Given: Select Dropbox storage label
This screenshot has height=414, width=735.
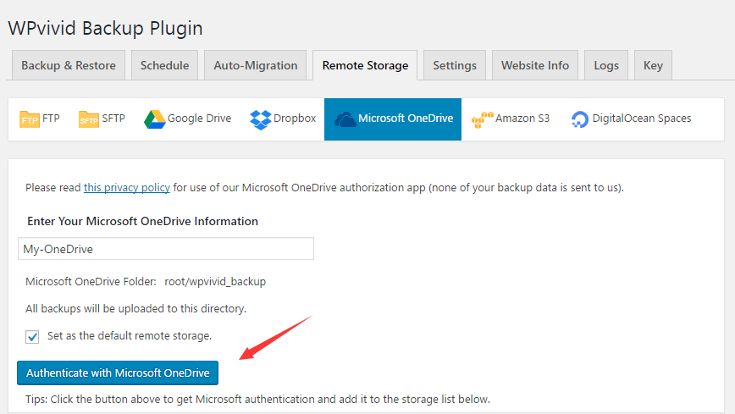Looking at the screenshot, I should (x=295, y=119).
